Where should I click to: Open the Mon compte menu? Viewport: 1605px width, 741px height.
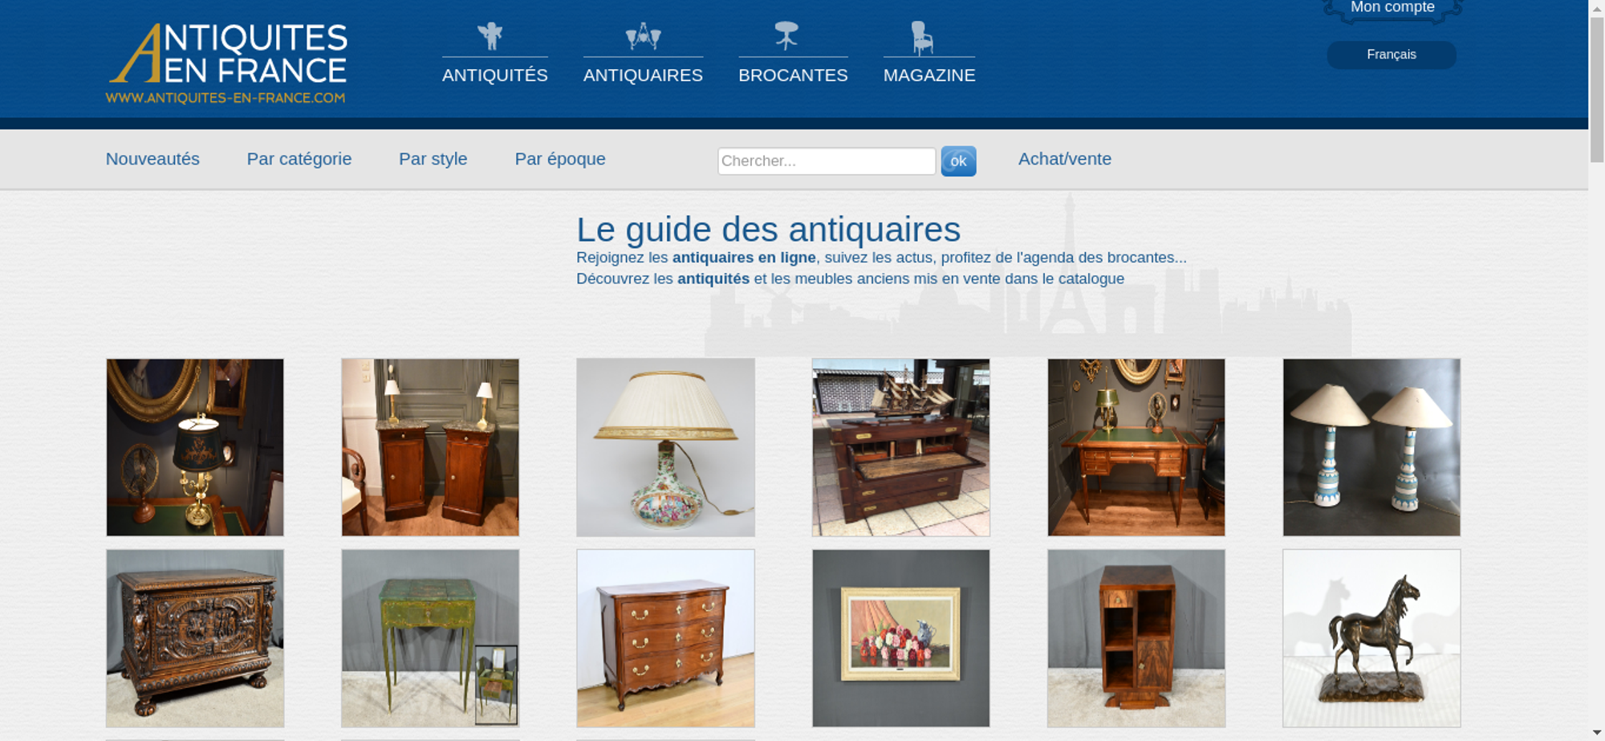1392,9
